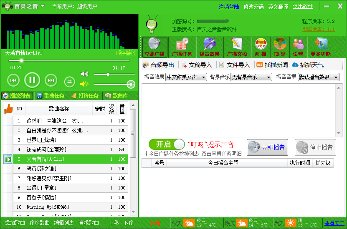Open the 抽奖 wheel tool

click(280, 47)
